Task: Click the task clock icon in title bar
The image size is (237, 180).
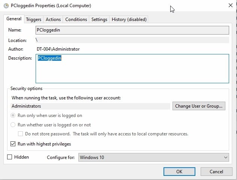Action: 6,6
